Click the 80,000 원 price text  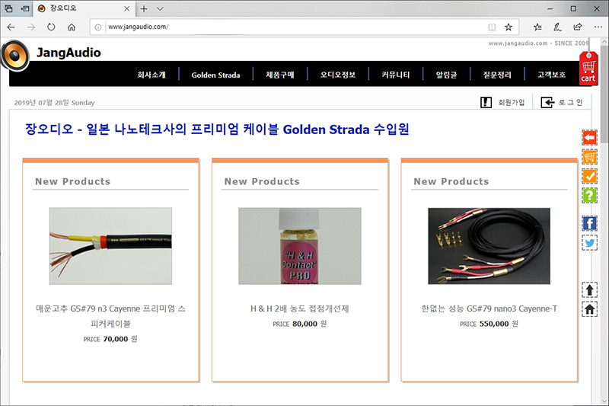[310, 324]
